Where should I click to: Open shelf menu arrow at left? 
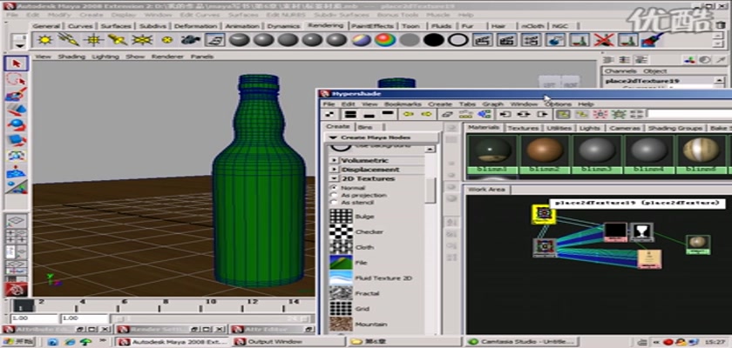pos(19,45)
